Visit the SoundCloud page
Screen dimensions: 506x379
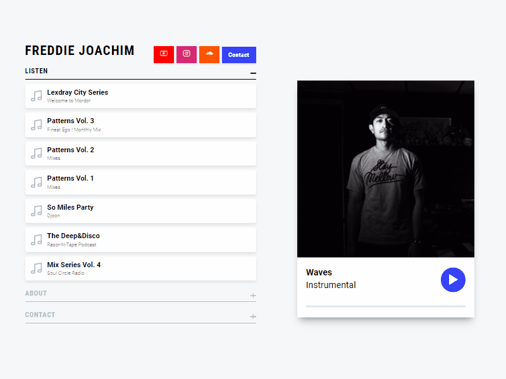(209, 54)
